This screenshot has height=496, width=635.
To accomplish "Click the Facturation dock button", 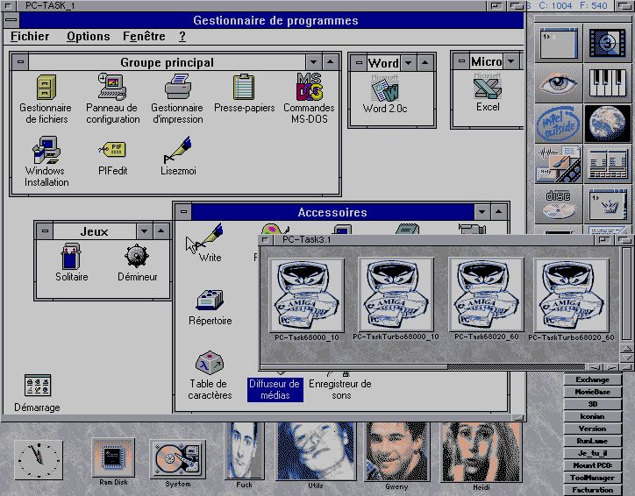I will pyautogui.click(x=593, y=490).
